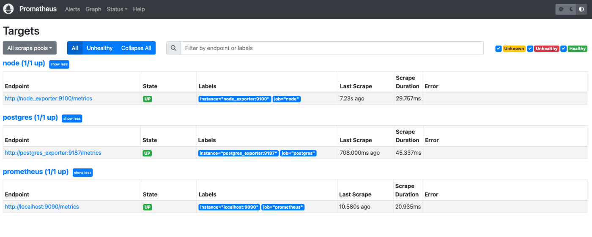Click the Prometheus flame logo icon
Viewport: 592px width, 237px height.
[9, 9]
